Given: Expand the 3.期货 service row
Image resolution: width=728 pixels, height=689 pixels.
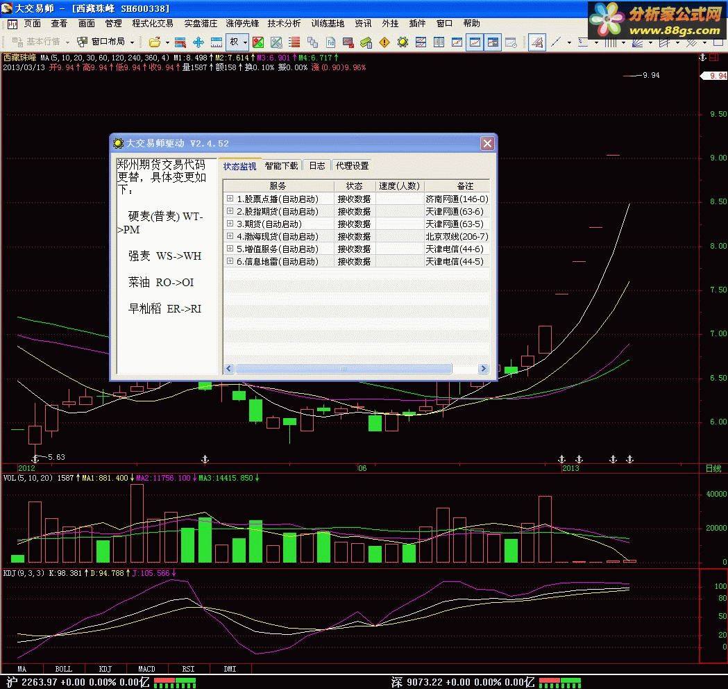Looking at the screenshot, I should [x=230, y=224].
